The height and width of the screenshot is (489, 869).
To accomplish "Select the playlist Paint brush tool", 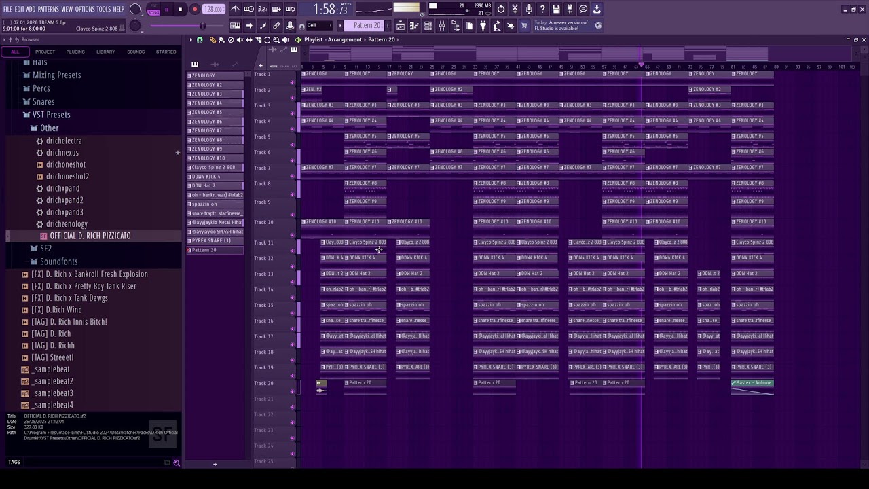I will pos(221,40).
